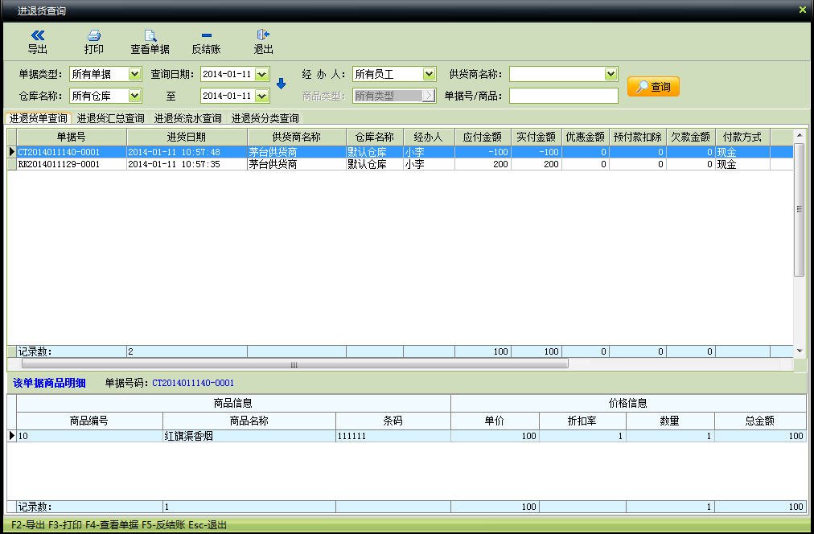Click the 数量 column header
814x534 pixels.
[x=670, y=421]
